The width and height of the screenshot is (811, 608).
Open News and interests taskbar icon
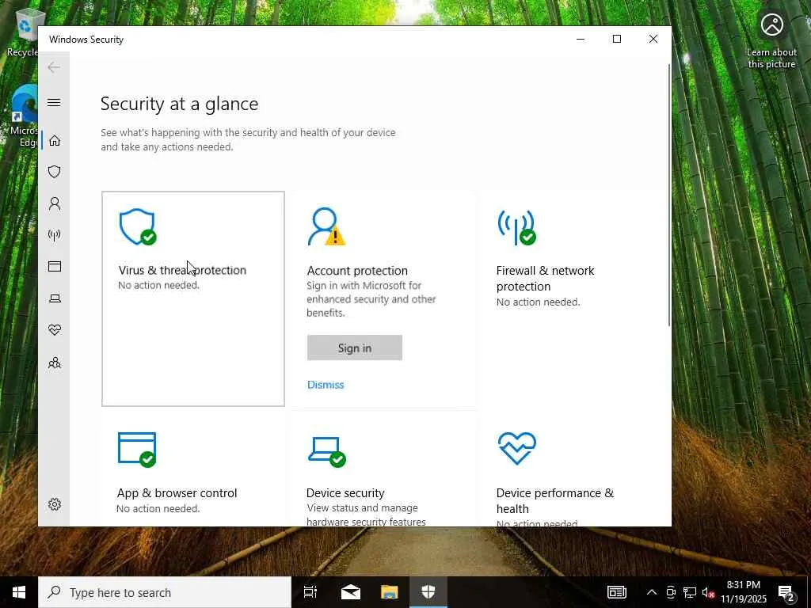click(x=616, y=592)
